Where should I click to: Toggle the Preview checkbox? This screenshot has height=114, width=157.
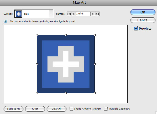tap(136, 29)
